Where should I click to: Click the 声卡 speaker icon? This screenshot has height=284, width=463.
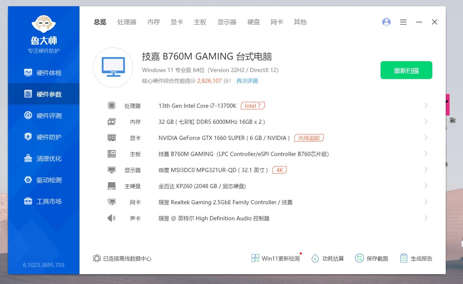coord(111,218)
